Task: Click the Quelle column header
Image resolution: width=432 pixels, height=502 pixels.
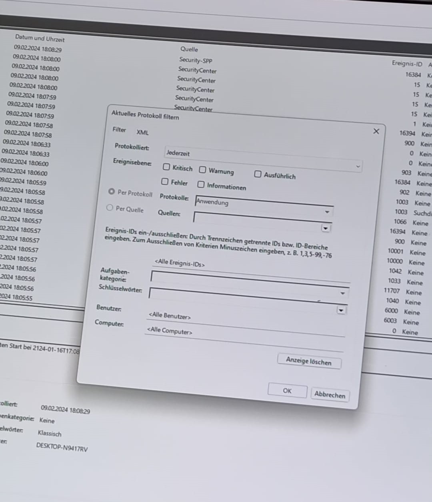Action: [x=189, y=49]
